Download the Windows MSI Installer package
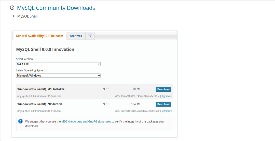275x141 pixels. (x=163, y=89)
